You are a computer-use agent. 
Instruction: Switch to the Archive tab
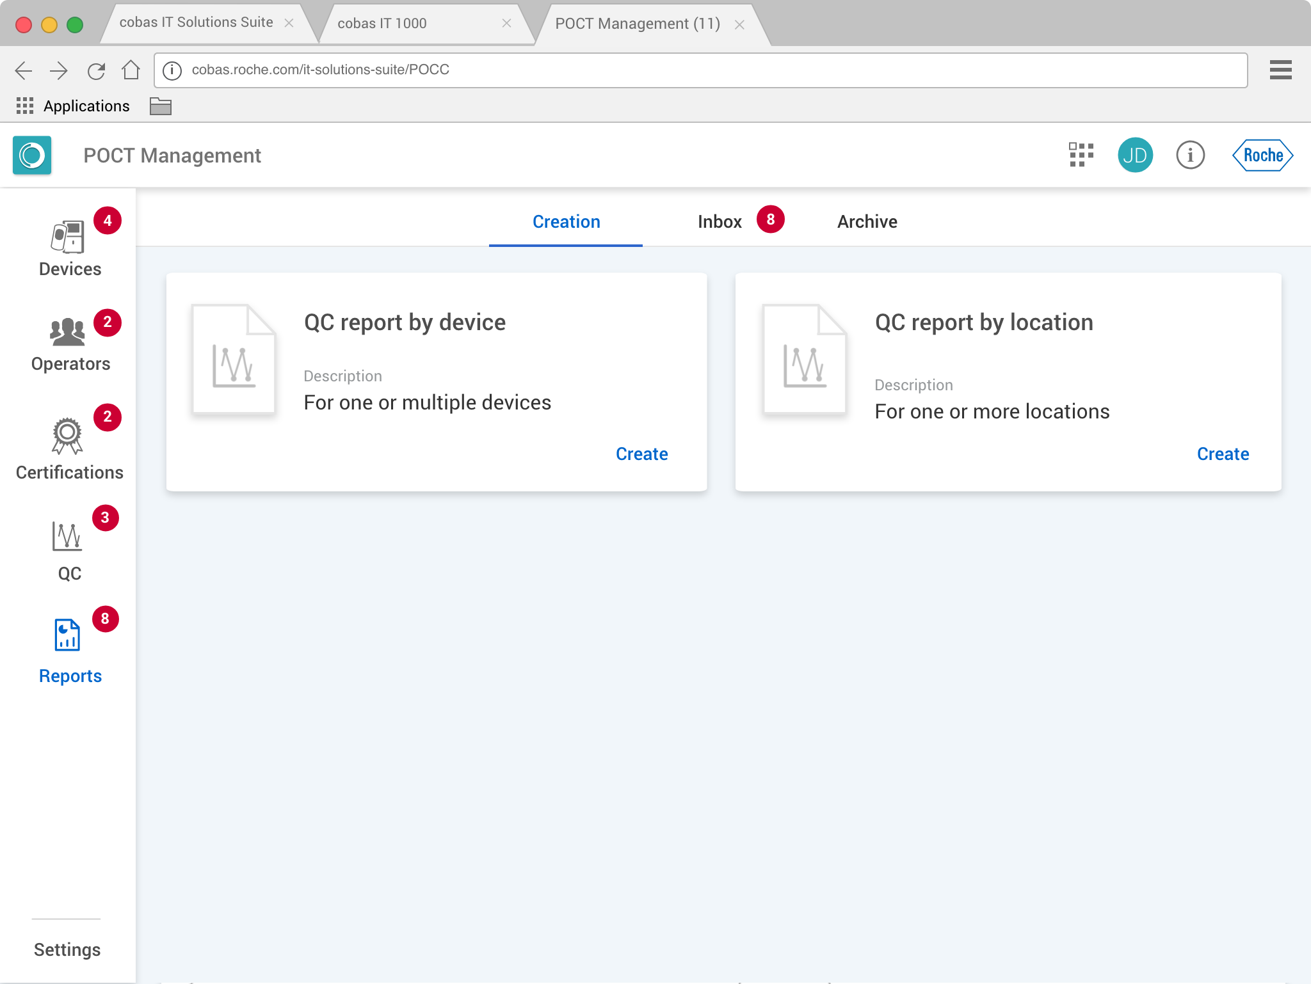point(867,222)
